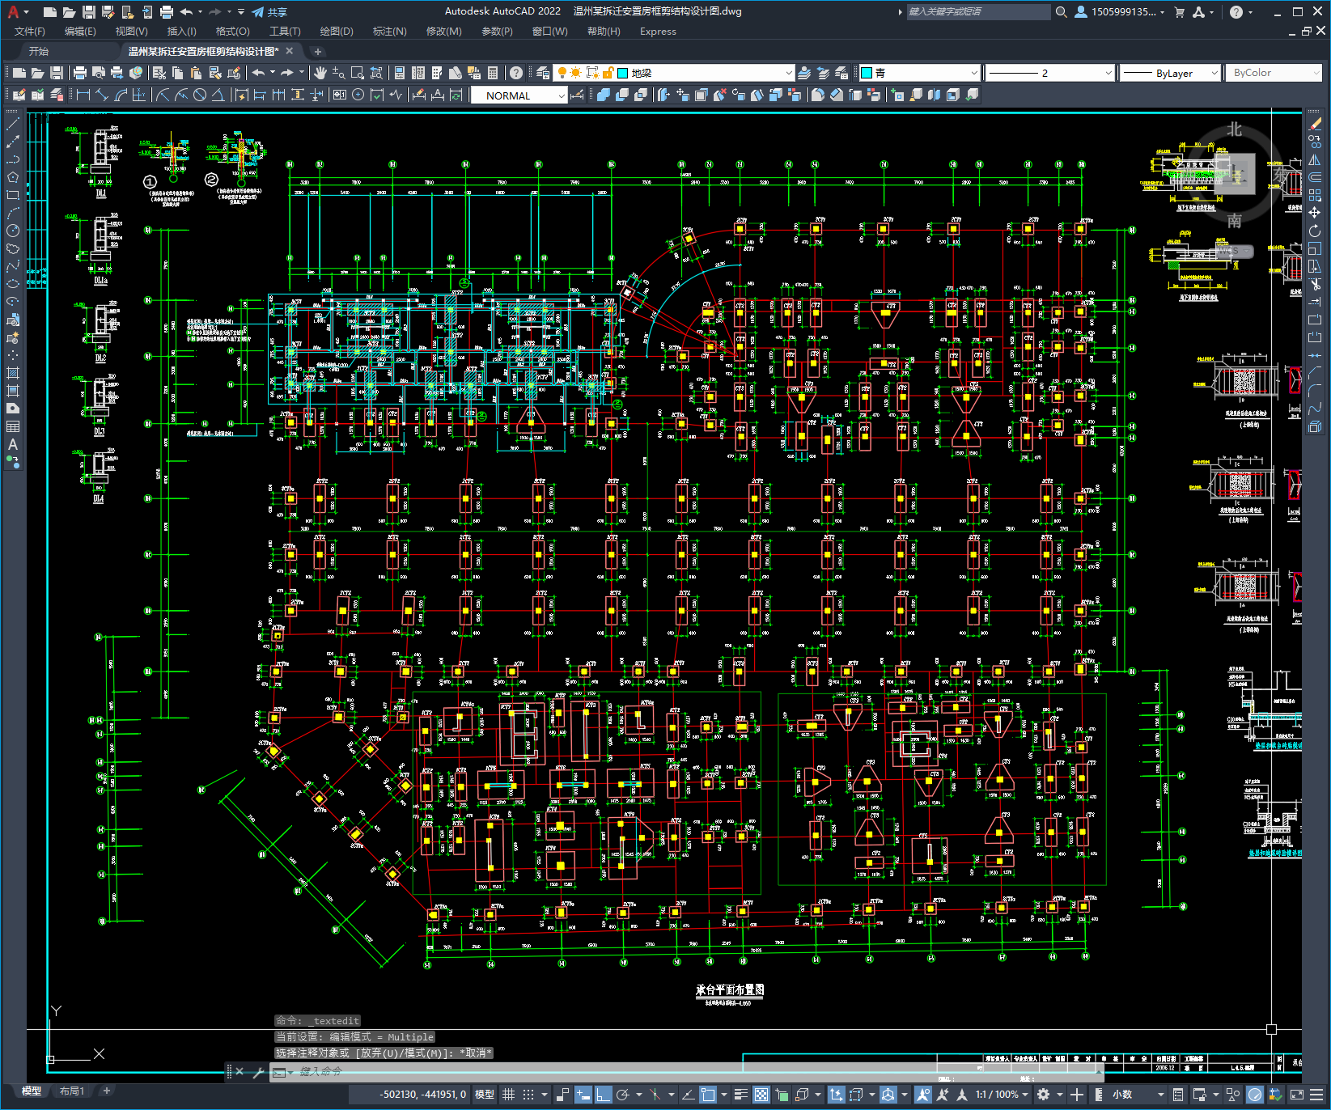Image resolution: width=1331 pixels, height=1110 pixels.
Task: Open the ByColor plot style dropdown
Action: pos(1274,73)
